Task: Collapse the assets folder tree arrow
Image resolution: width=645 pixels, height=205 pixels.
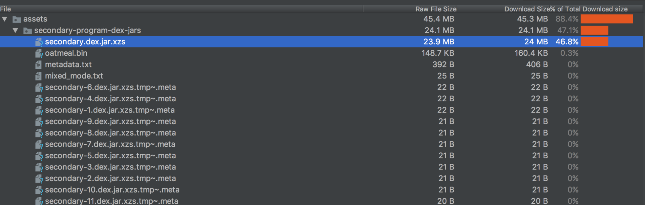Action: point(5,19)
